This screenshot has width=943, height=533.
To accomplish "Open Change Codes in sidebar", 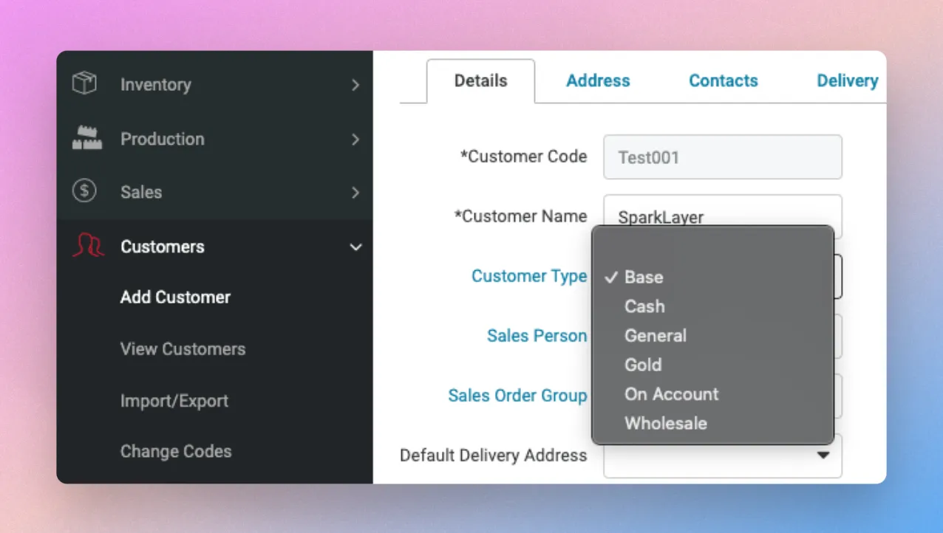I will coord(176,452).
